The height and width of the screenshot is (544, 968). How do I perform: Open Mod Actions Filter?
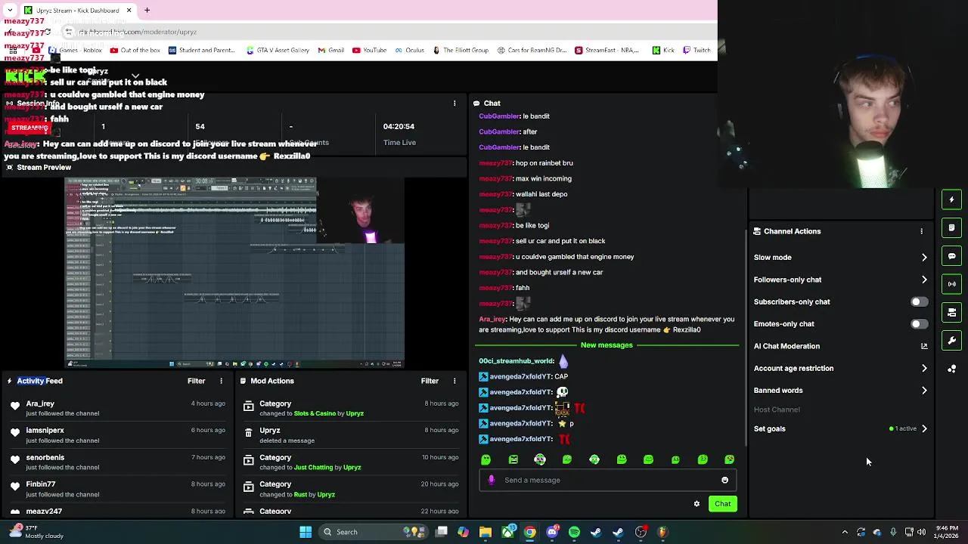coord(430,381)
